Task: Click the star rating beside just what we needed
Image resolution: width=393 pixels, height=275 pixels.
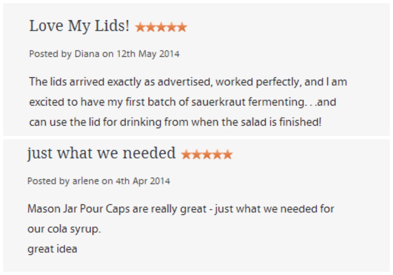Action: pyautogui.click(x=207, y=154)
